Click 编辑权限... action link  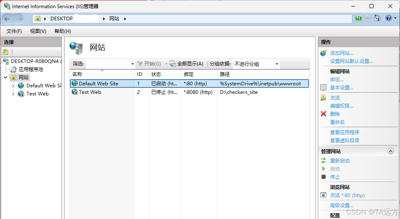coord(341,106)
